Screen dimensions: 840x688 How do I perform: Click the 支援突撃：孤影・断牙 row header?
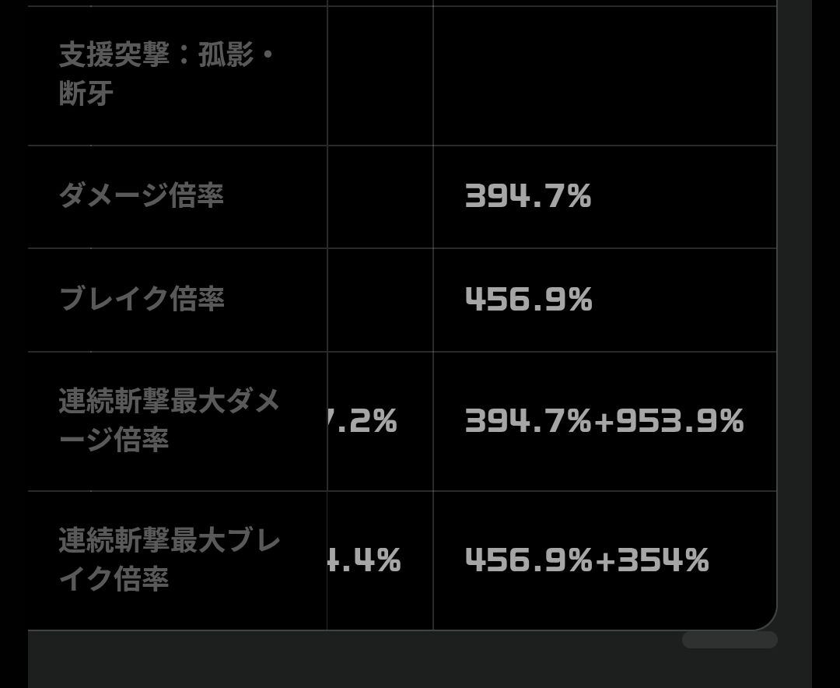(167, 75)
